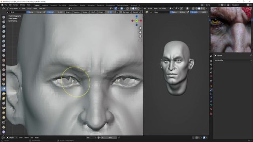Open the Tool properties tab icon
253x142 pixels.
[211, 56]
